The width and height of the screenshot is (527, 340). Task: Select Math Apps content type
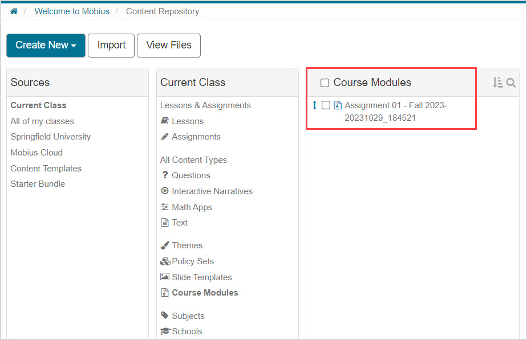pos(192,207)
